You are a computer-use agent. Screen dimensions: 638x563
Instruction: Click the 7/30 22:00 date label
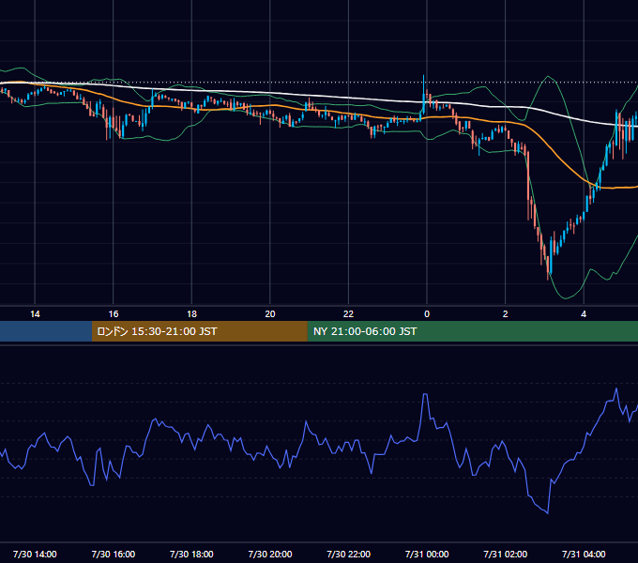[x=348, y=554]
